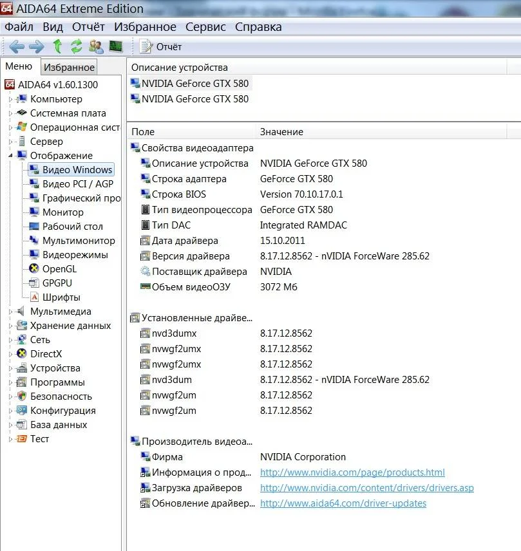Screen dimensions: 521x551
Task: Click the green Refresh icon
Action: (77, 46)
